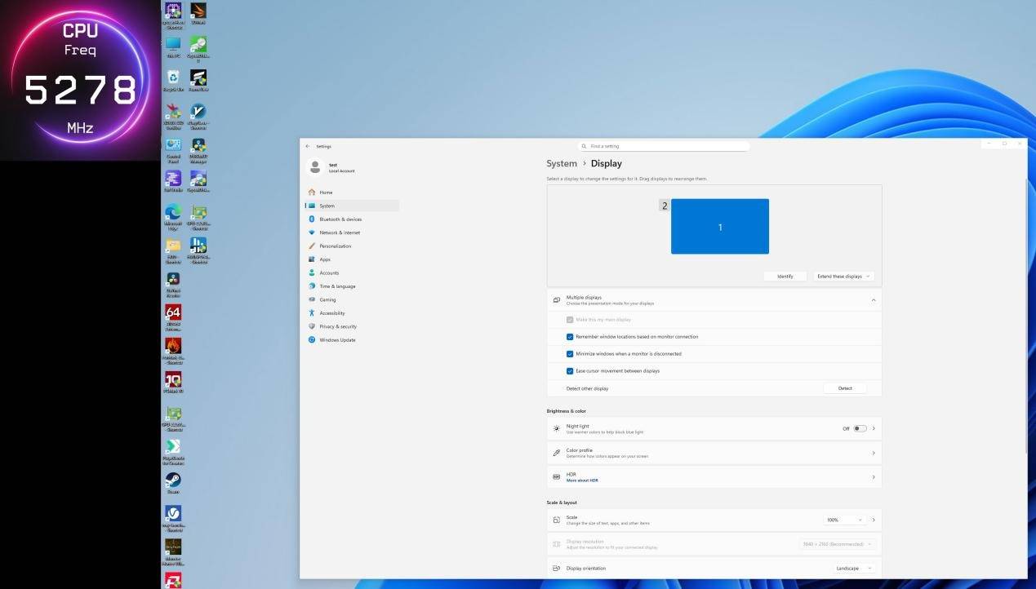Collapse the Multiple displays section

[x=873, y=300]
